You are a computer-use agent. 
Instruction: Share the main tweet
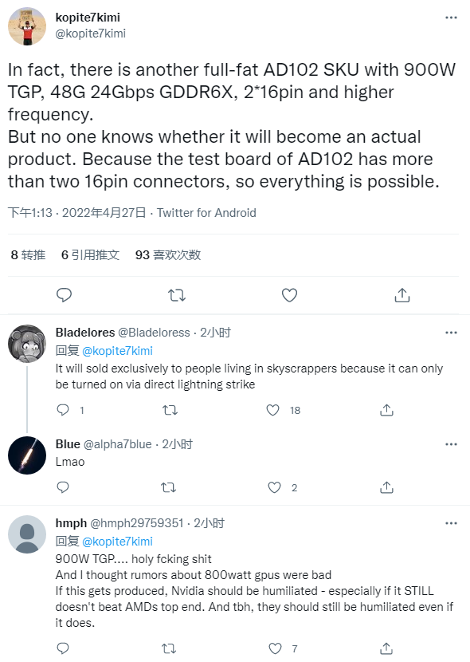tap(402, 295)
